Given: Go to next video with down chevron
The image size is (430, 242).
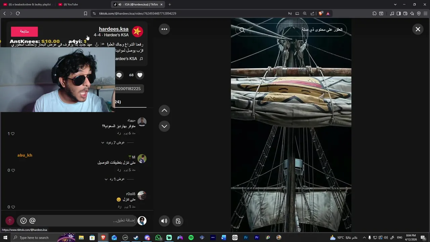Looking at the screenshot, I should point(164,126).
